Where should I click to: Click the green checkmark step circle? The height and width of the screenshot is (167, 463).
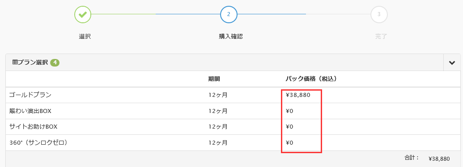tap(83, 14)
